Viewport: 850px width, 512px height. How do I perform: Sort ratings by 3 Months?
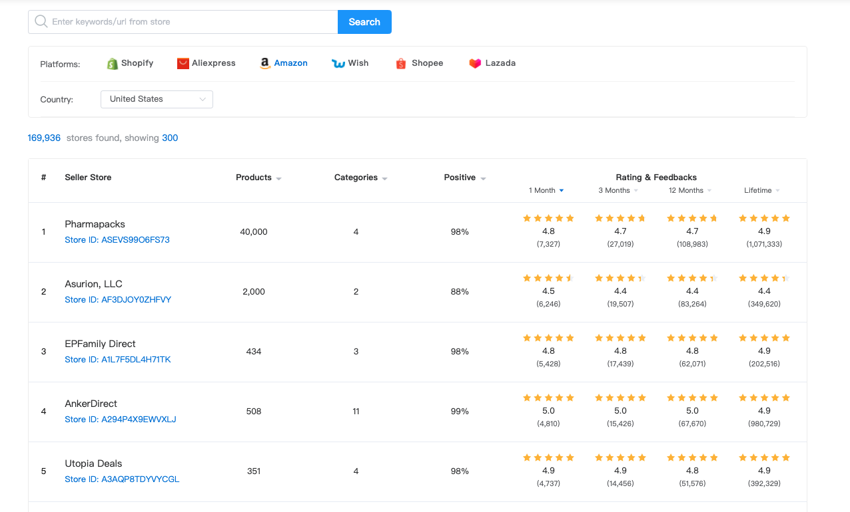click(x=618, y=190)
